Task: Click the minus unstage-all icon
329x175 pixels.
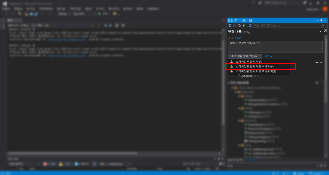Action: [x=317, y=63]
